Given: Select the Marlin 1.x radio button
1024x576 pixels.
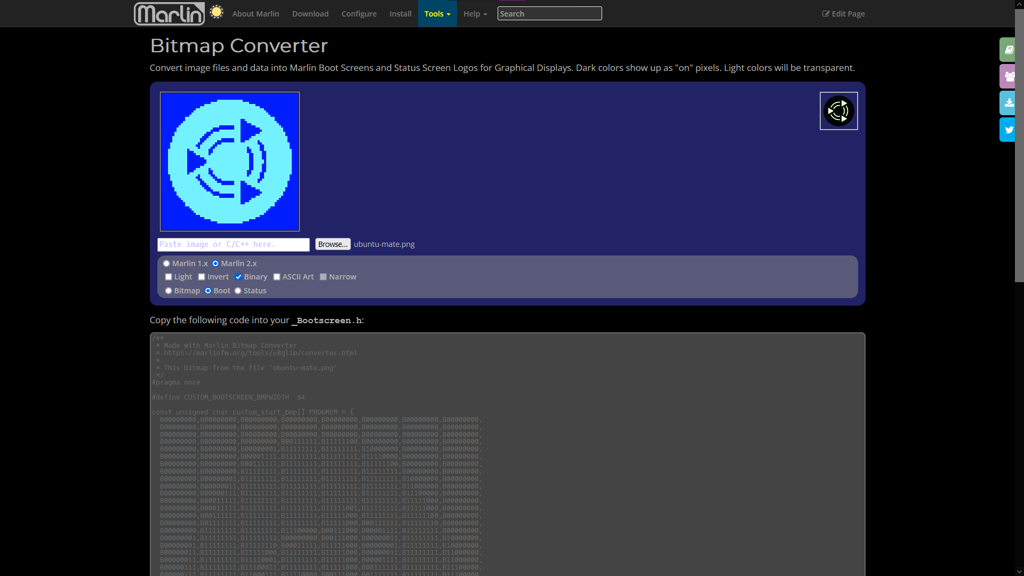Looking at the screenshot, I should point(166,263).
